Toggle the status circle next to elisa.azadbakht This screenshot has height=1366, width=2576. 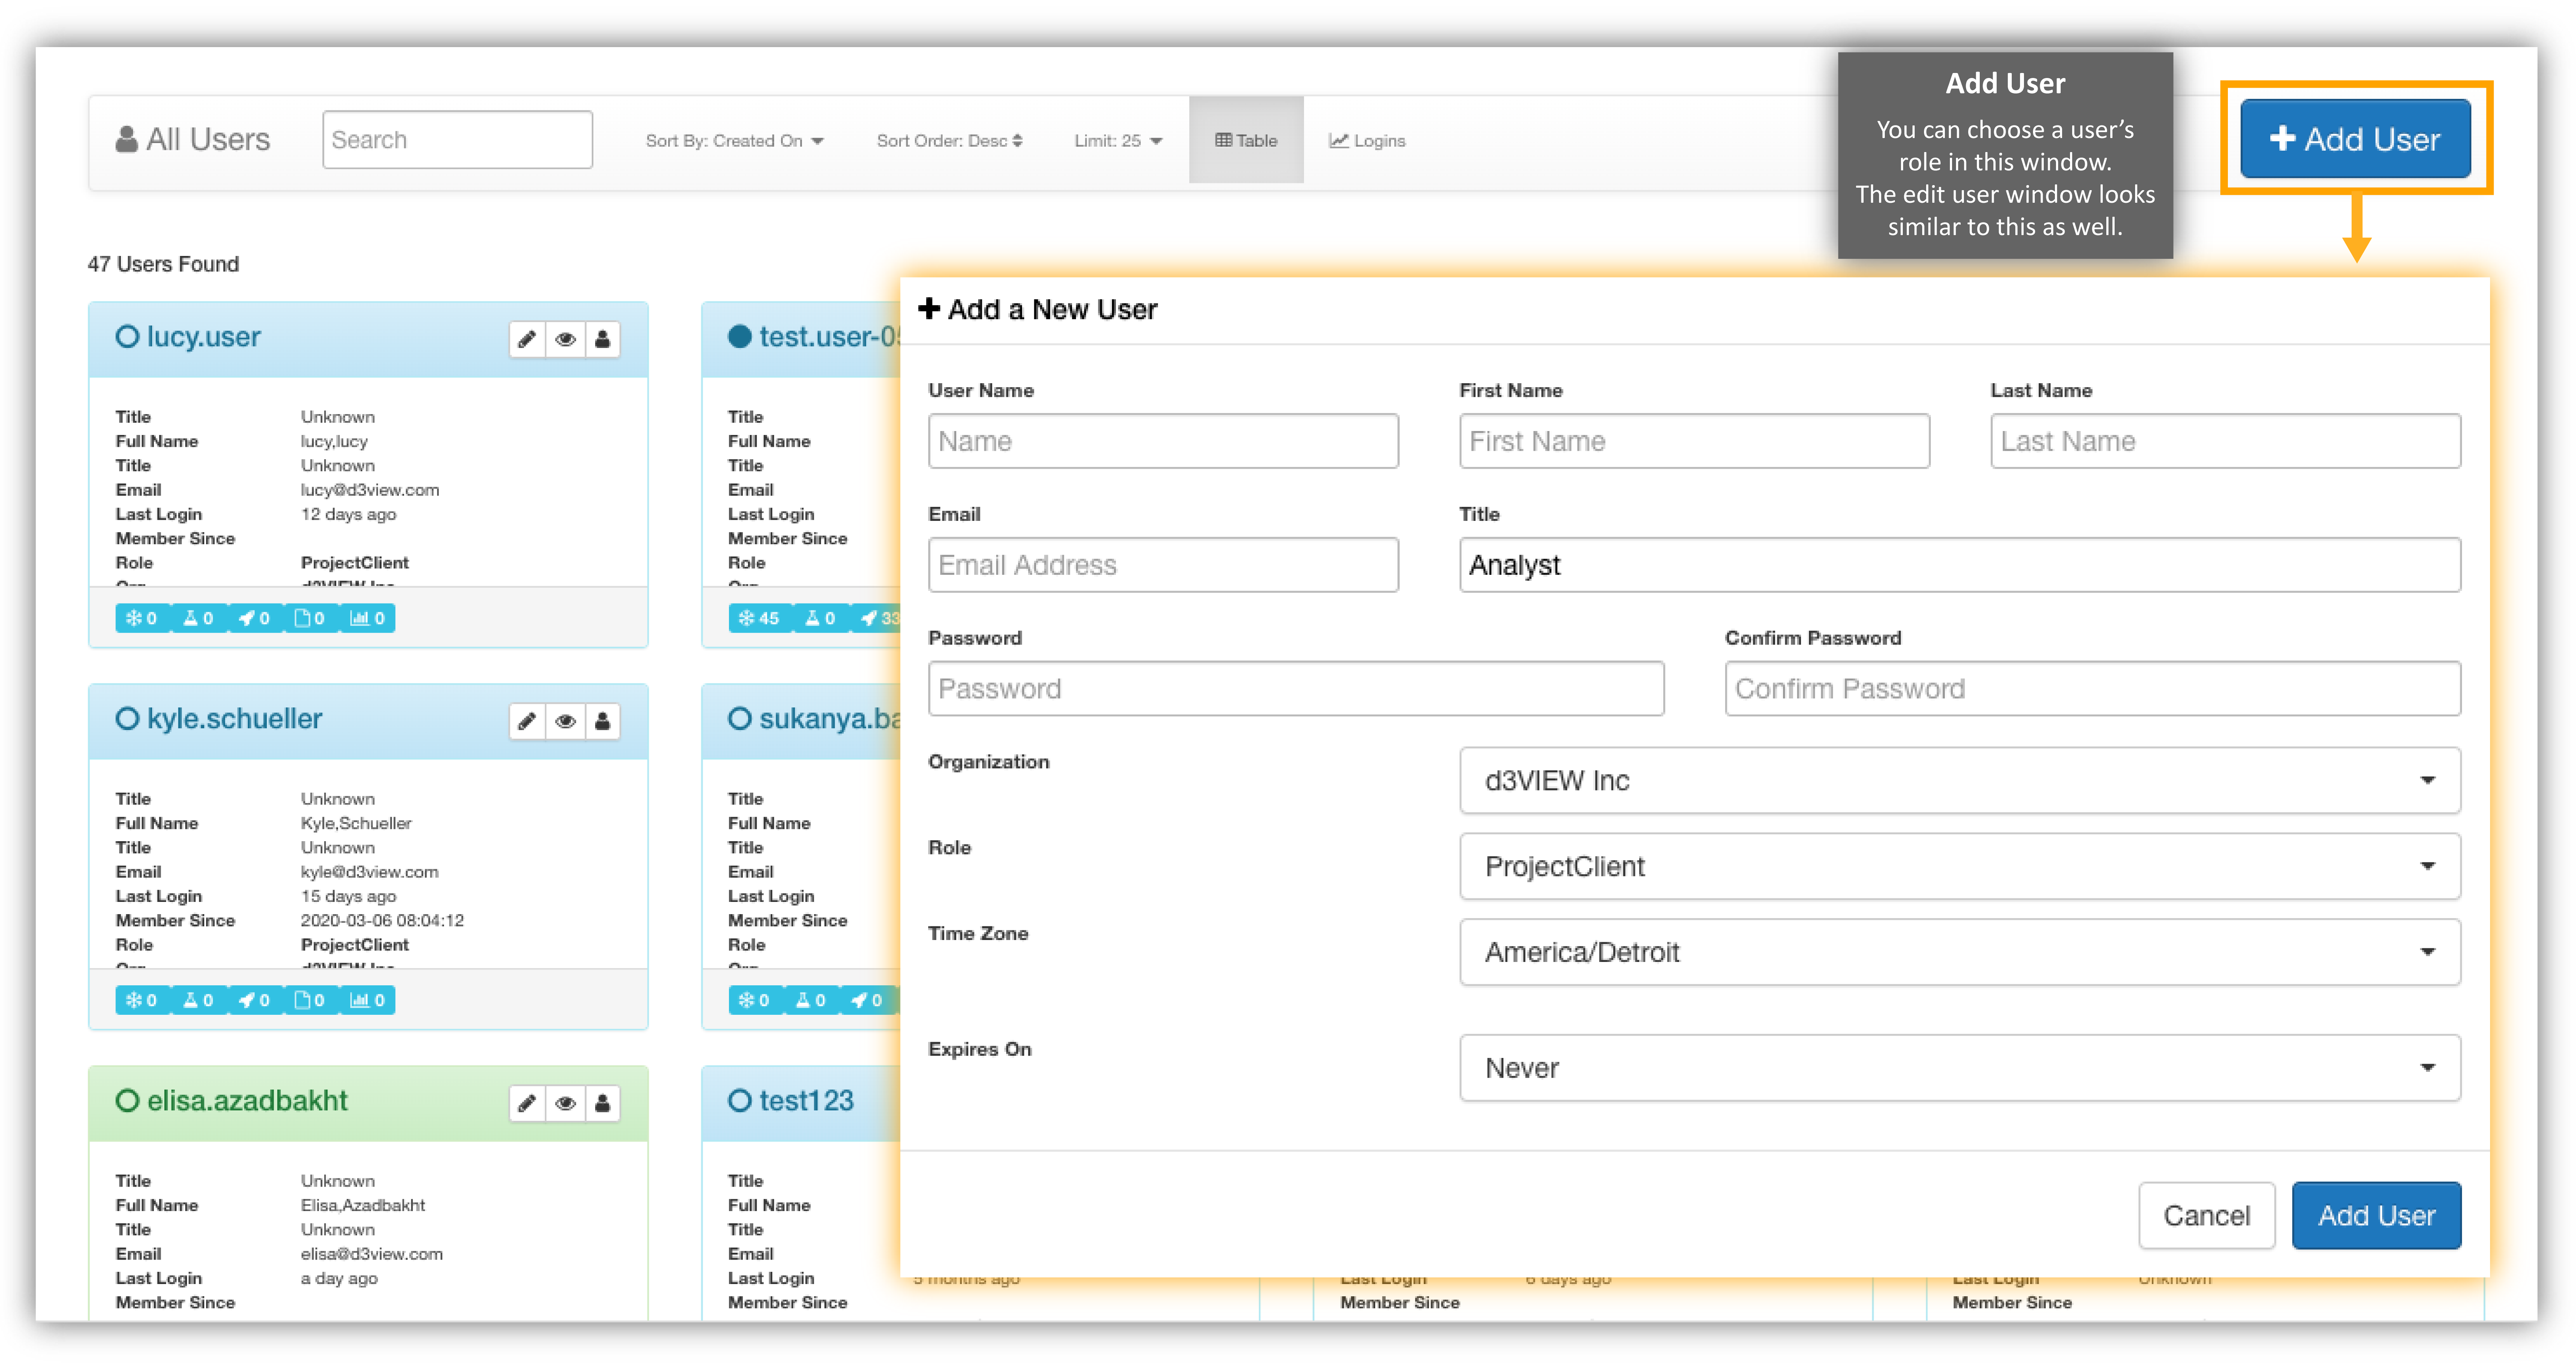127,1100
